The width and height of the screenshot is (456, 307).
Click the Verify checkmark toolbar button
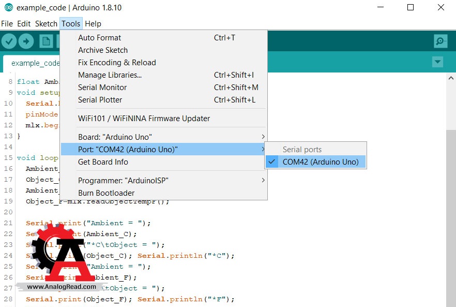(9, 41)
